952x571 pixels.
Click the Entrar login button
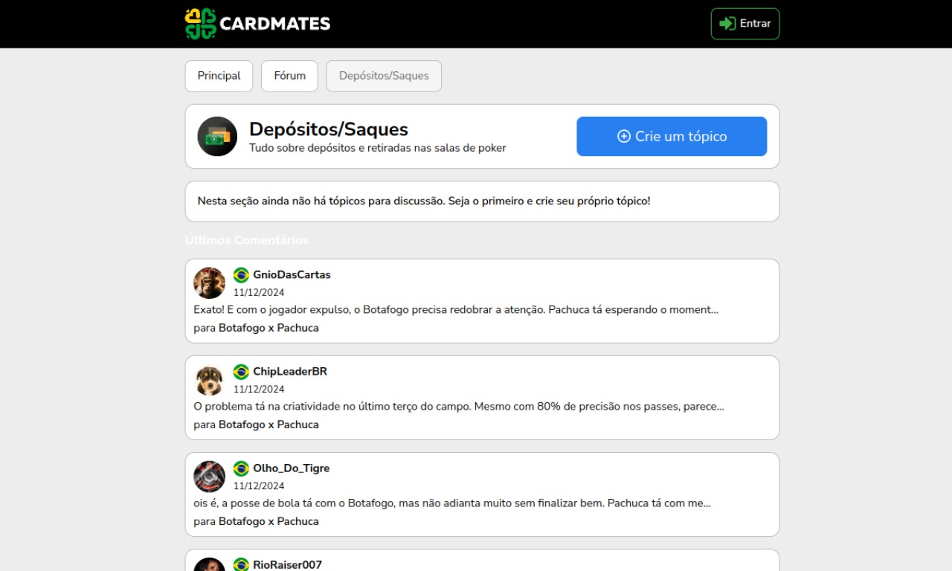(x=745, y=24)
